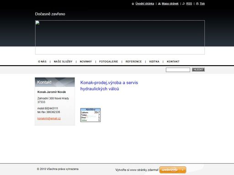Viewport: 234px width, 175px height.
Task: Open the Mapa stránek link
Action: (170, 4)
